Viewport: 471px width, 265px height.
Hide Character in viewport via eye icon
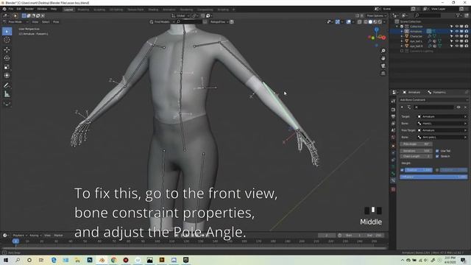pyautogui.click(x=456, y=36)
